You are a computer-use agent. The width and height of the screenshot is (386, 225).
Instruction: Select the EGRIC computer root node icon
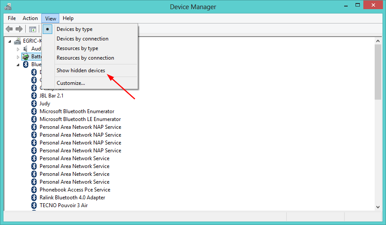pos(17,41)
